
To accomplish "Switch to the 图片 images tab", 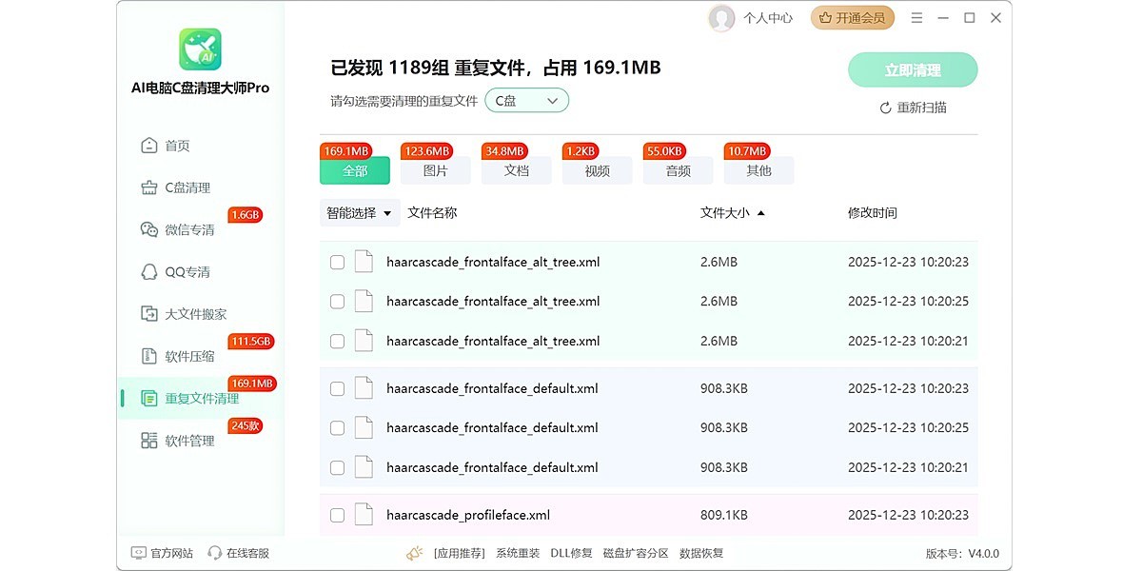I will (x=435, y=170).
